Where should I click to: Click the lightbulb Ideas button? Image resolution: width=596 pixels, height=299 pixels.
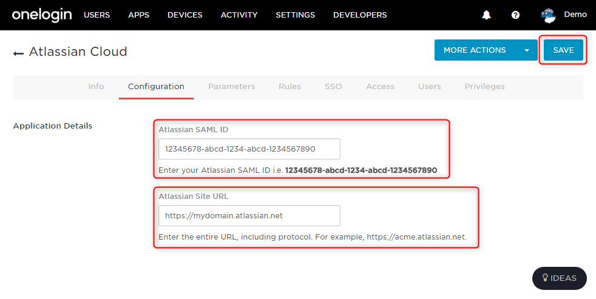[x=560, y=278]
